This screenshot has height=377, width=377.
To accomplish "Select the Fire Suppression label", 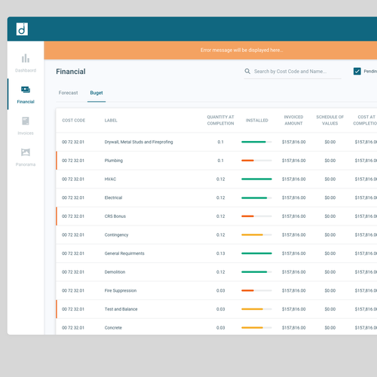I will [x=121, y=291].
